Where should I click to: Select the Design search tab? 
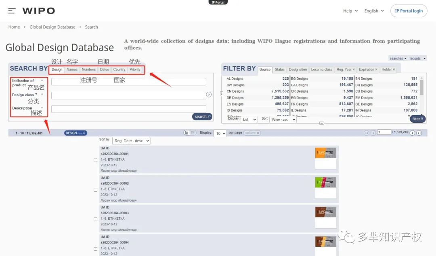coord(57,70)
